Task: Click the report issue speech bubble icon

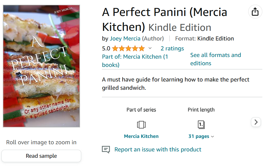Action: coord(106,149)
